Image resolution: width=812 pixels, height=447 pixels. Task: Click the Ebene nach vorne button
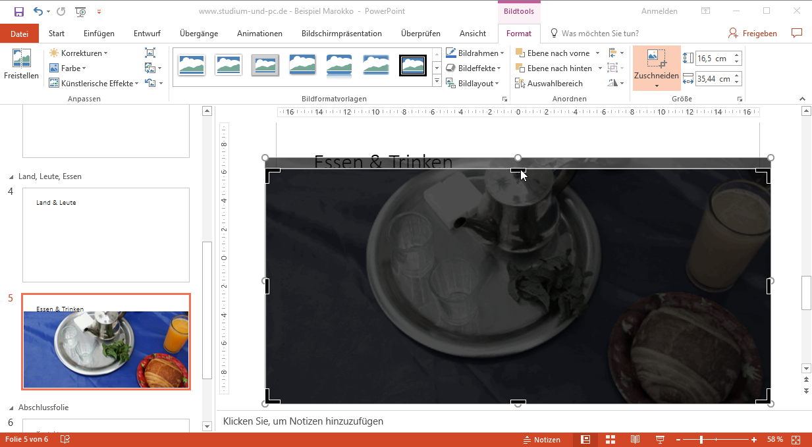pyautogui.click(x=553, y=53)
